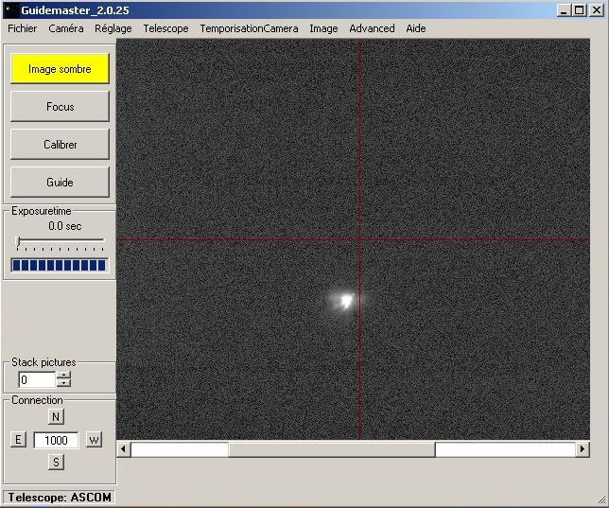The image size is (609, 508).
Task: Click the Guidemaster title bar icon
Action: click(11, 10)
